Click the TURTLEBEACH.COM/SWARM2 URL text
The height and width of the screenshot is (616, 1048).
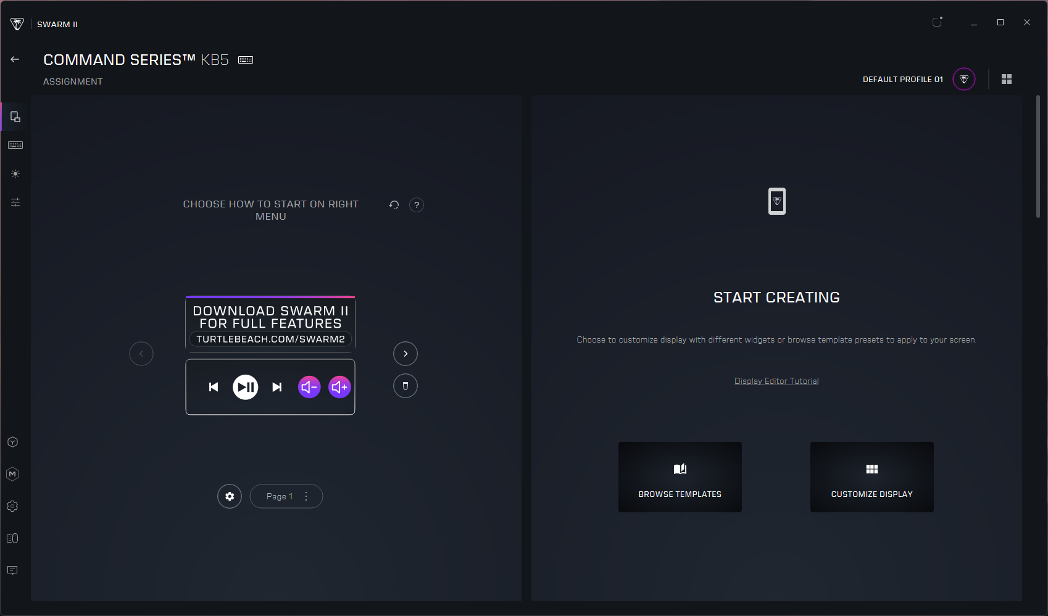click(270, 339)
